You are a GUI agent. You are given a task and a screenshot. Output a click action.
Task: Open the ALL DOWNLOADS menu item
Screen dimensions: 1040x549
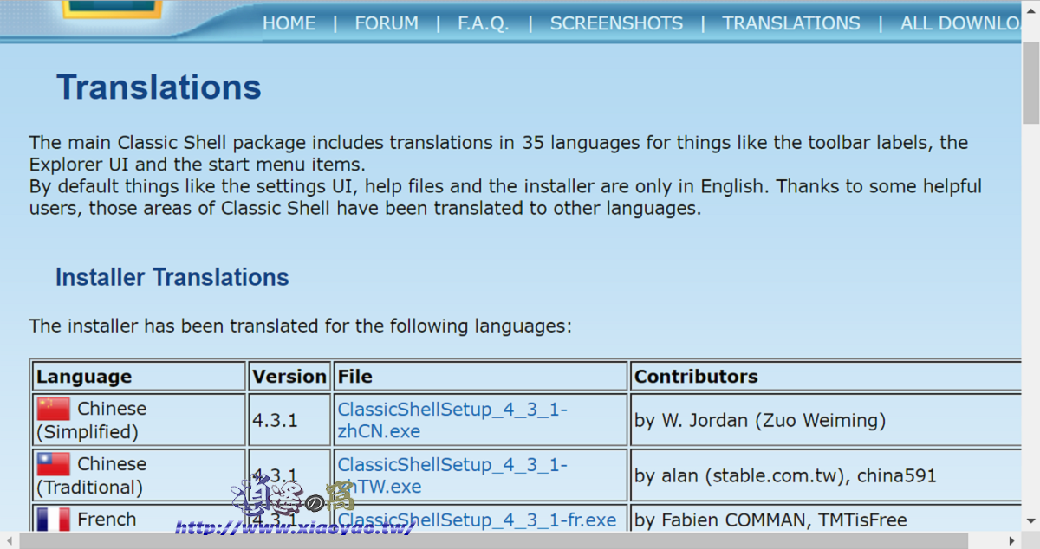[962, 23]
